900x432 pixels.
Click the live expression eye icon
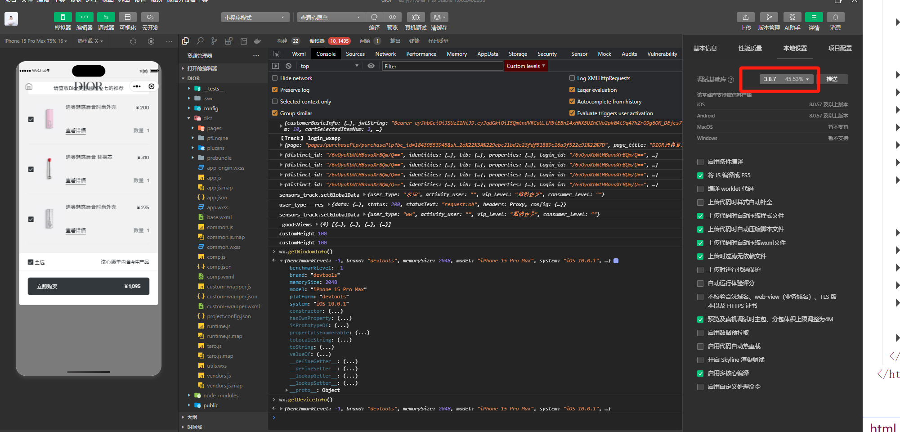371,66
